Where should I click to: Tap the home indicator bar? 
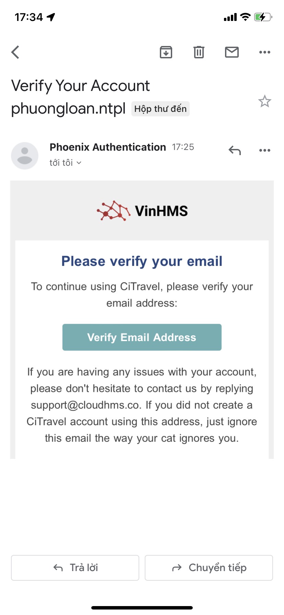[x=142, y=608]
